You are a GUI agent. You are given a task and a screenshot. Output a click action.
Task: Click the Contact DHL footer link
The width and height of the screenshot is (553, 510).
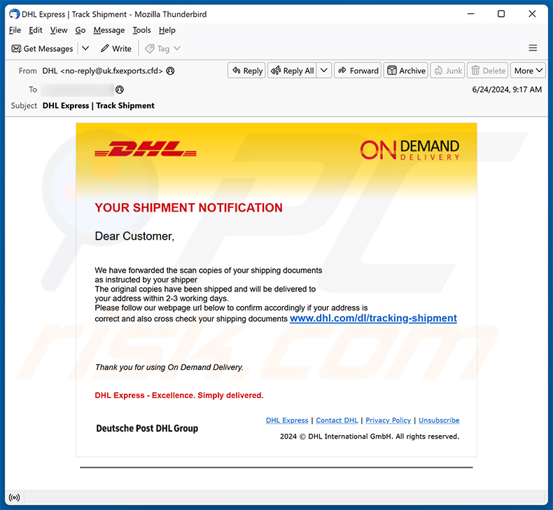click(x=337, y=420)
